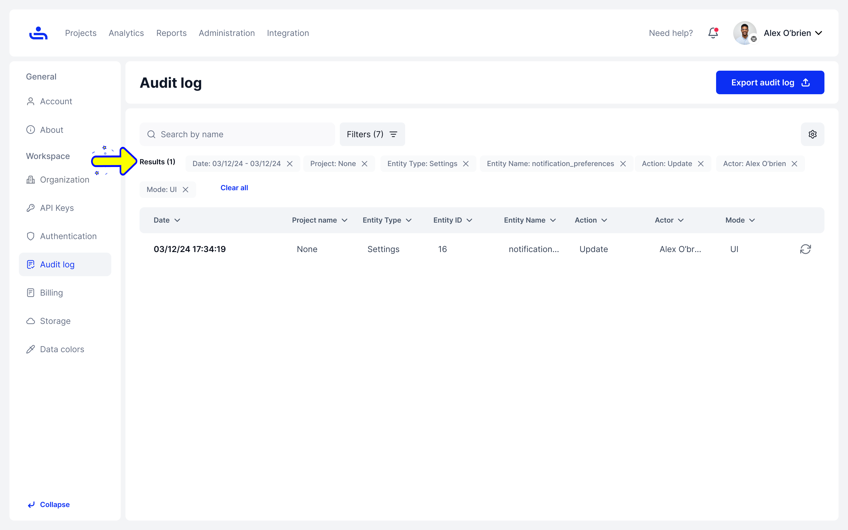The image size is (848, 530).
Task: Expand the Alex O'brien user menu
Action: [x=819, y=33]
